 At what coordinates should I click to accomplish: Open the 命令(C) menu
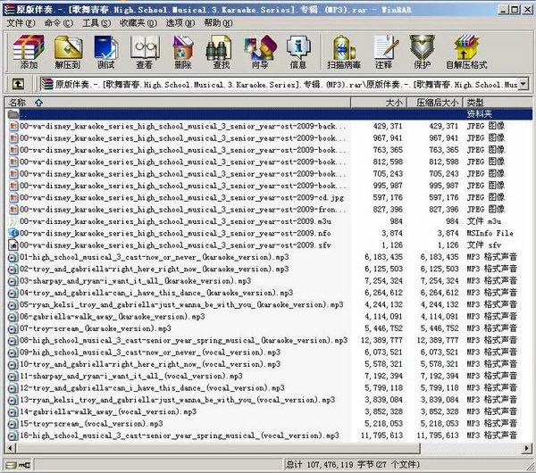[x=59, y=23]
